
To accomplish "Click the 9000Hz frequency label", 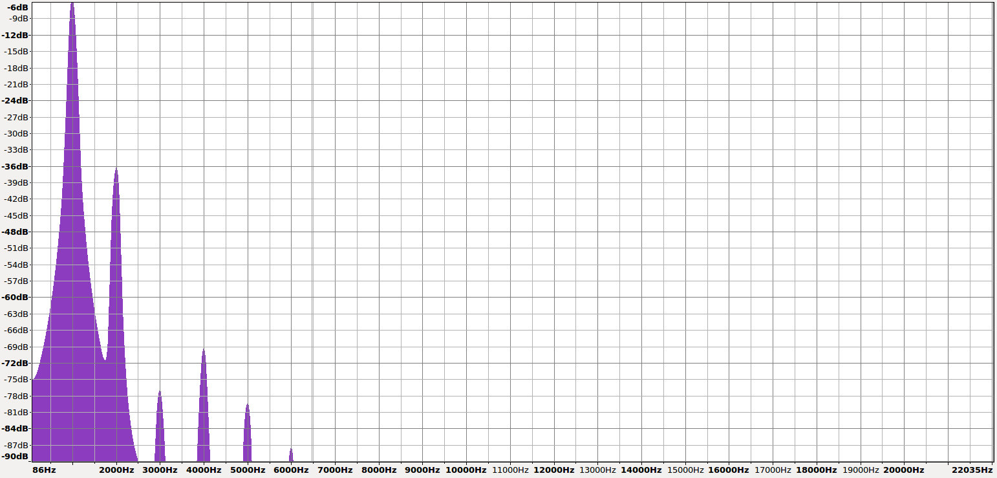I will [422, 470].
